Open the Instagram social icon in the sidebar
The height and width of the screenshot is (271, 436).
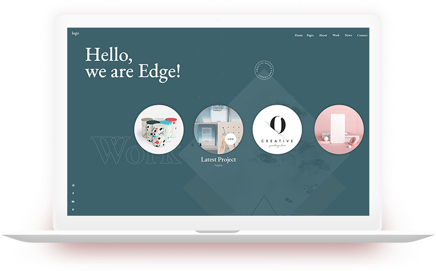(73, 185)
